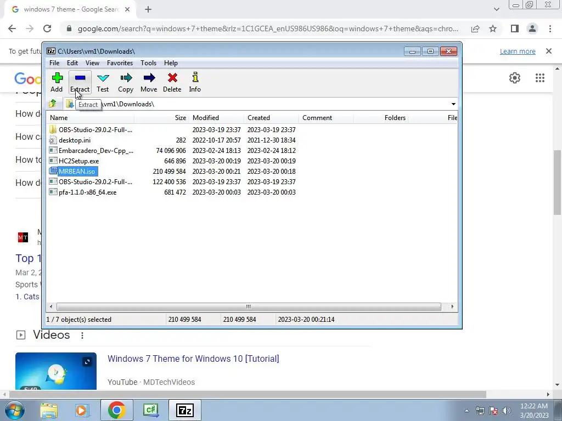Open the C# application taskbar icon
The image size is (562, 421).
(x=150, y=410)
